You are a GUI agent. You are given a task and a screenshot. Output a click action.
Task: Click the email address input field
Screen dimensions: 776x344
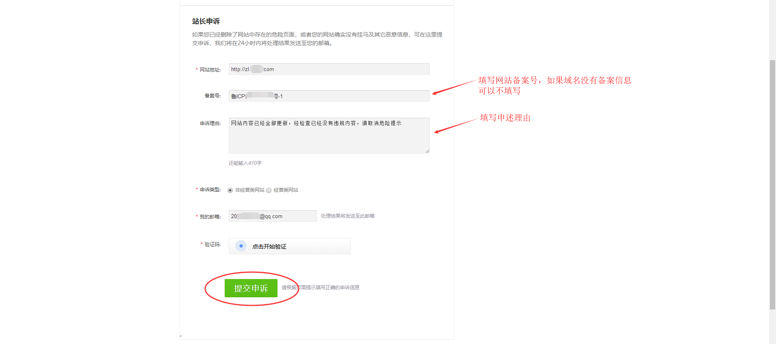pos(273,216)
